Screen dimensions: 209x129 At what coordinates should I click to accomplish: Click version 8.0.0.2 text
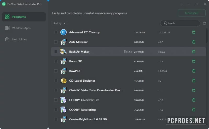click(162, 52)
